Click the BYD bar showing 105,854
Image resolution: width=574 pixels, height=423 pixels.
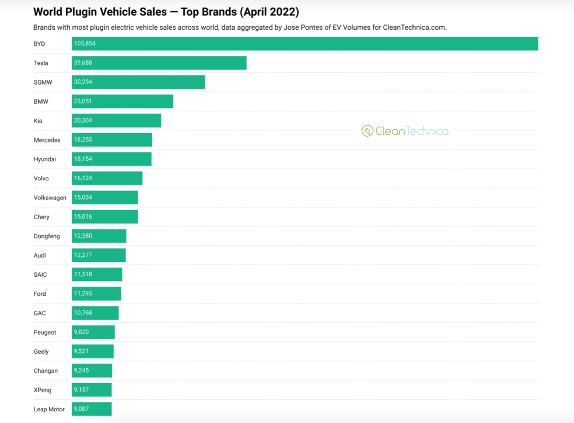pos(305,44)
